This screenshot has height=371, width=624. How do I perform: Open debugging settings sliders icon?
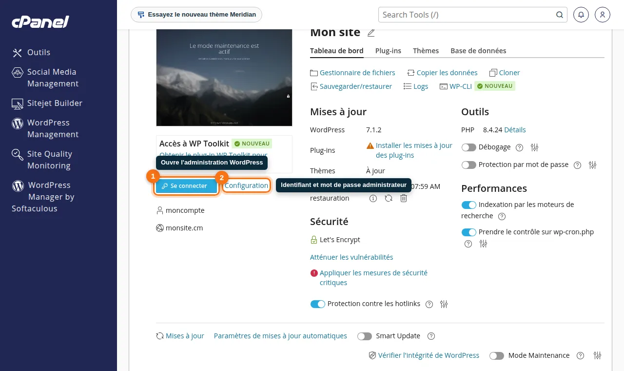click(x=534, y=147)
